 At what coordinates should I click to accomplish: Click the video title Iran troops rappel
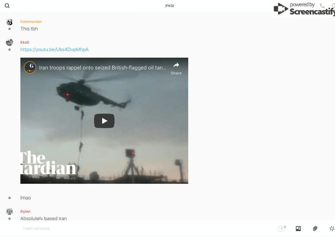103,68
